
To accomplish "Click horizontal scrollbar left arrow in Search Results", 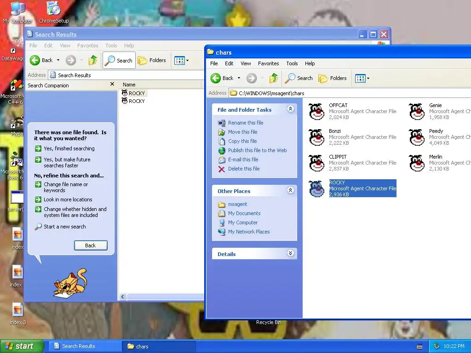I will pyautogui.click(x=122, y=297).
